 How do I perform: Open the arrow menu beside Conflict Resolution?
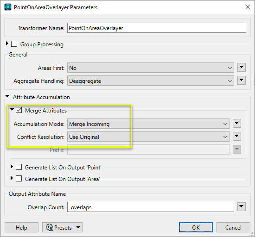[237, 137]
